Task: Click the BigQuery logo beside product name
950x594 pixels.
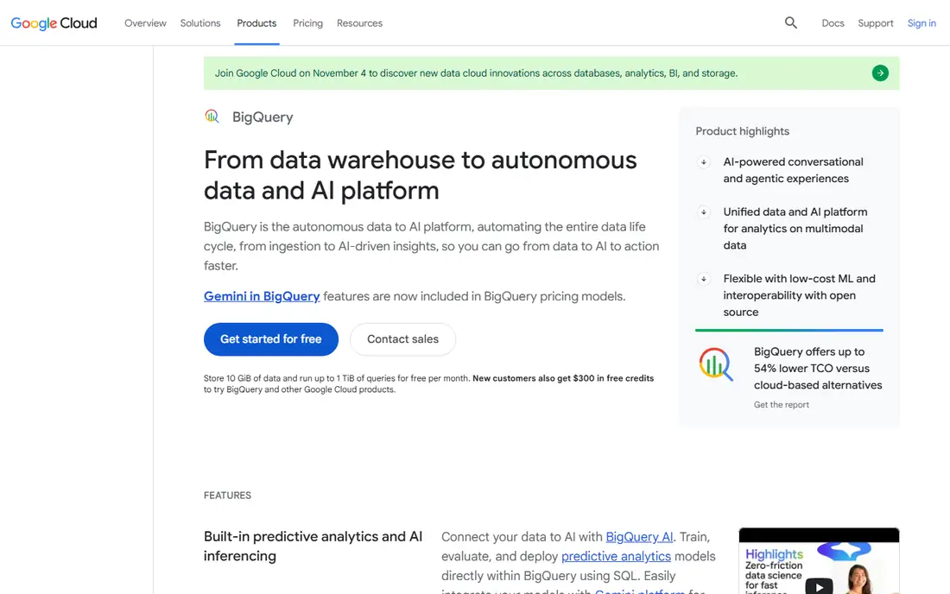Action: [212, 117]
